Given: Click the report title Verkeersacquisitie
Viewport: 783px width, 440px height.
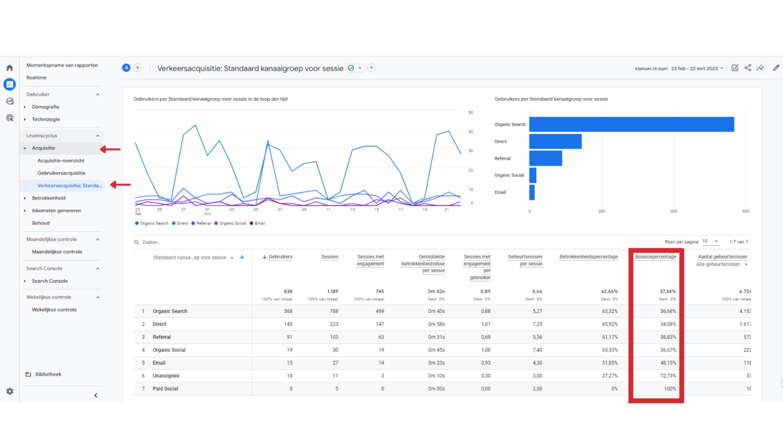Looking at the screenshot, I should [250, 68].
